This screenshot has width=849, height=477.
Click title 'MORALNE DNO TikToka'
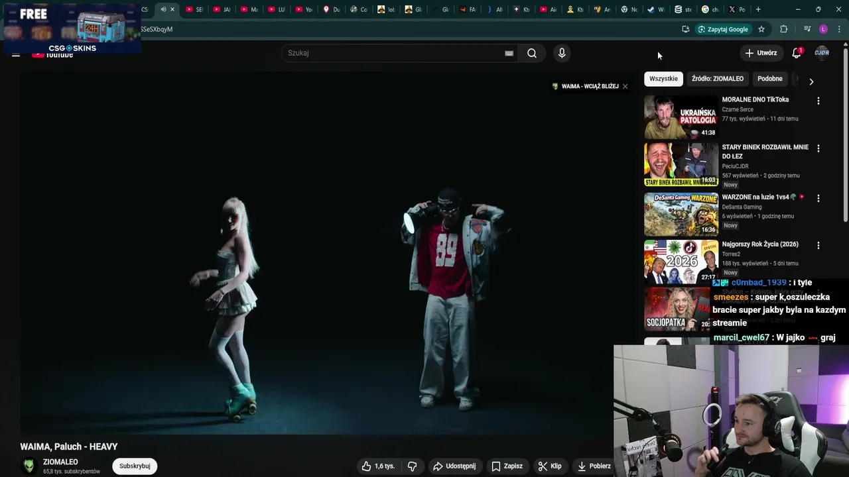pos(755,99)
